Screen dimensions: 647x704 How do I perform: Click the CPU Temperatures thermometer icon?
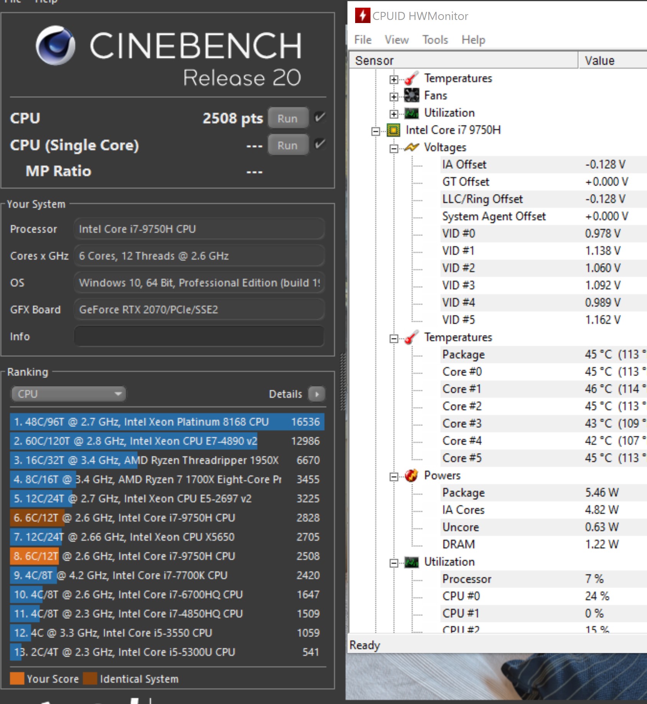412,338
